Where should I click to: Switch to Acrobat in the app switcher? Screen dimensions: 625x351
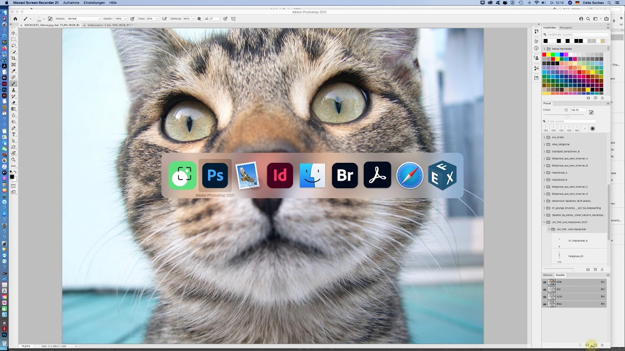[x=377, y=175]
